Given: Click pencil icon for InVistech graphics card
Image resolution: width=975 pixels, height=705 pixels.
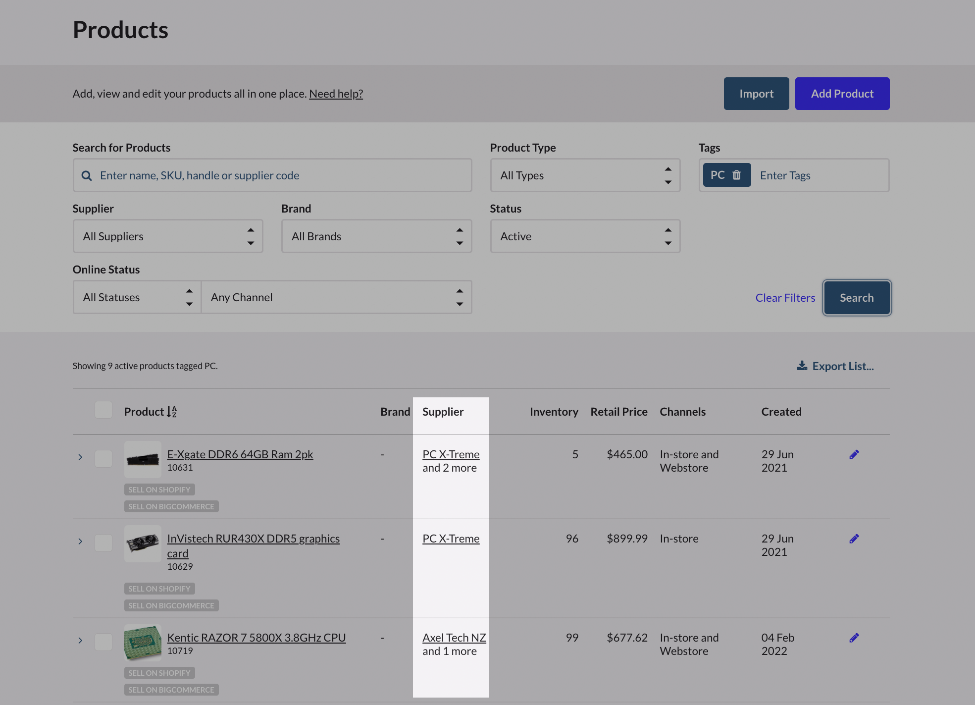Looking at the screenshot, I should point(854,539).
